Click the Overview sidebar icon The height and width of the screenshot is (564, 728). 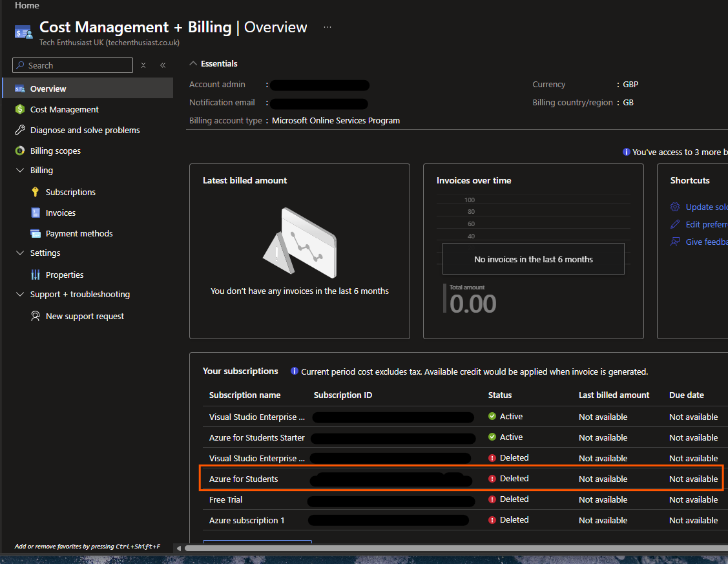(x=20, y=89)
